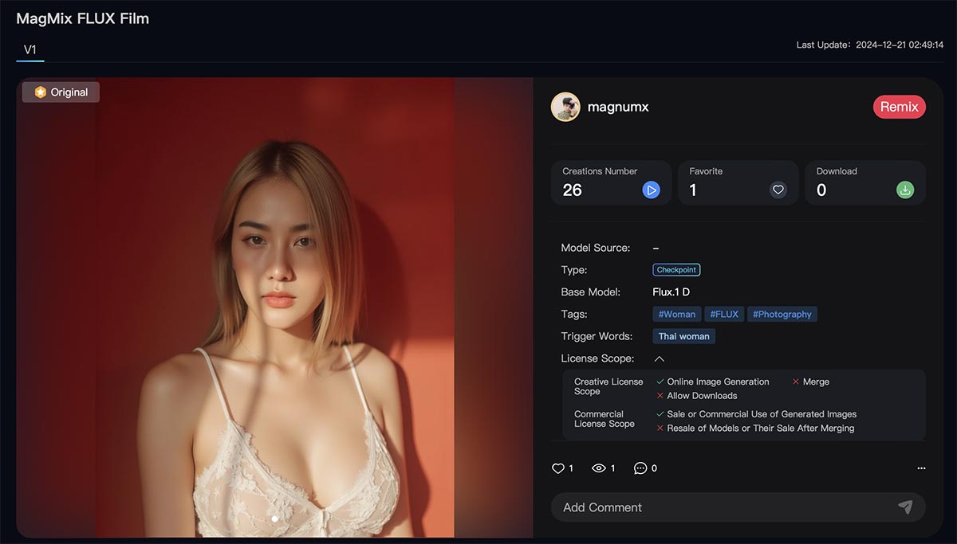Click the Checkpoint type badge
This screenshot has height=544, width=957.
point(676,270)
